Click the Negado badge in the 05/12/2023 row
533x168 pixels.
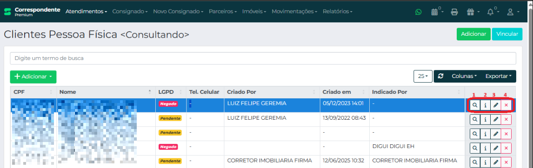point(168,104)
